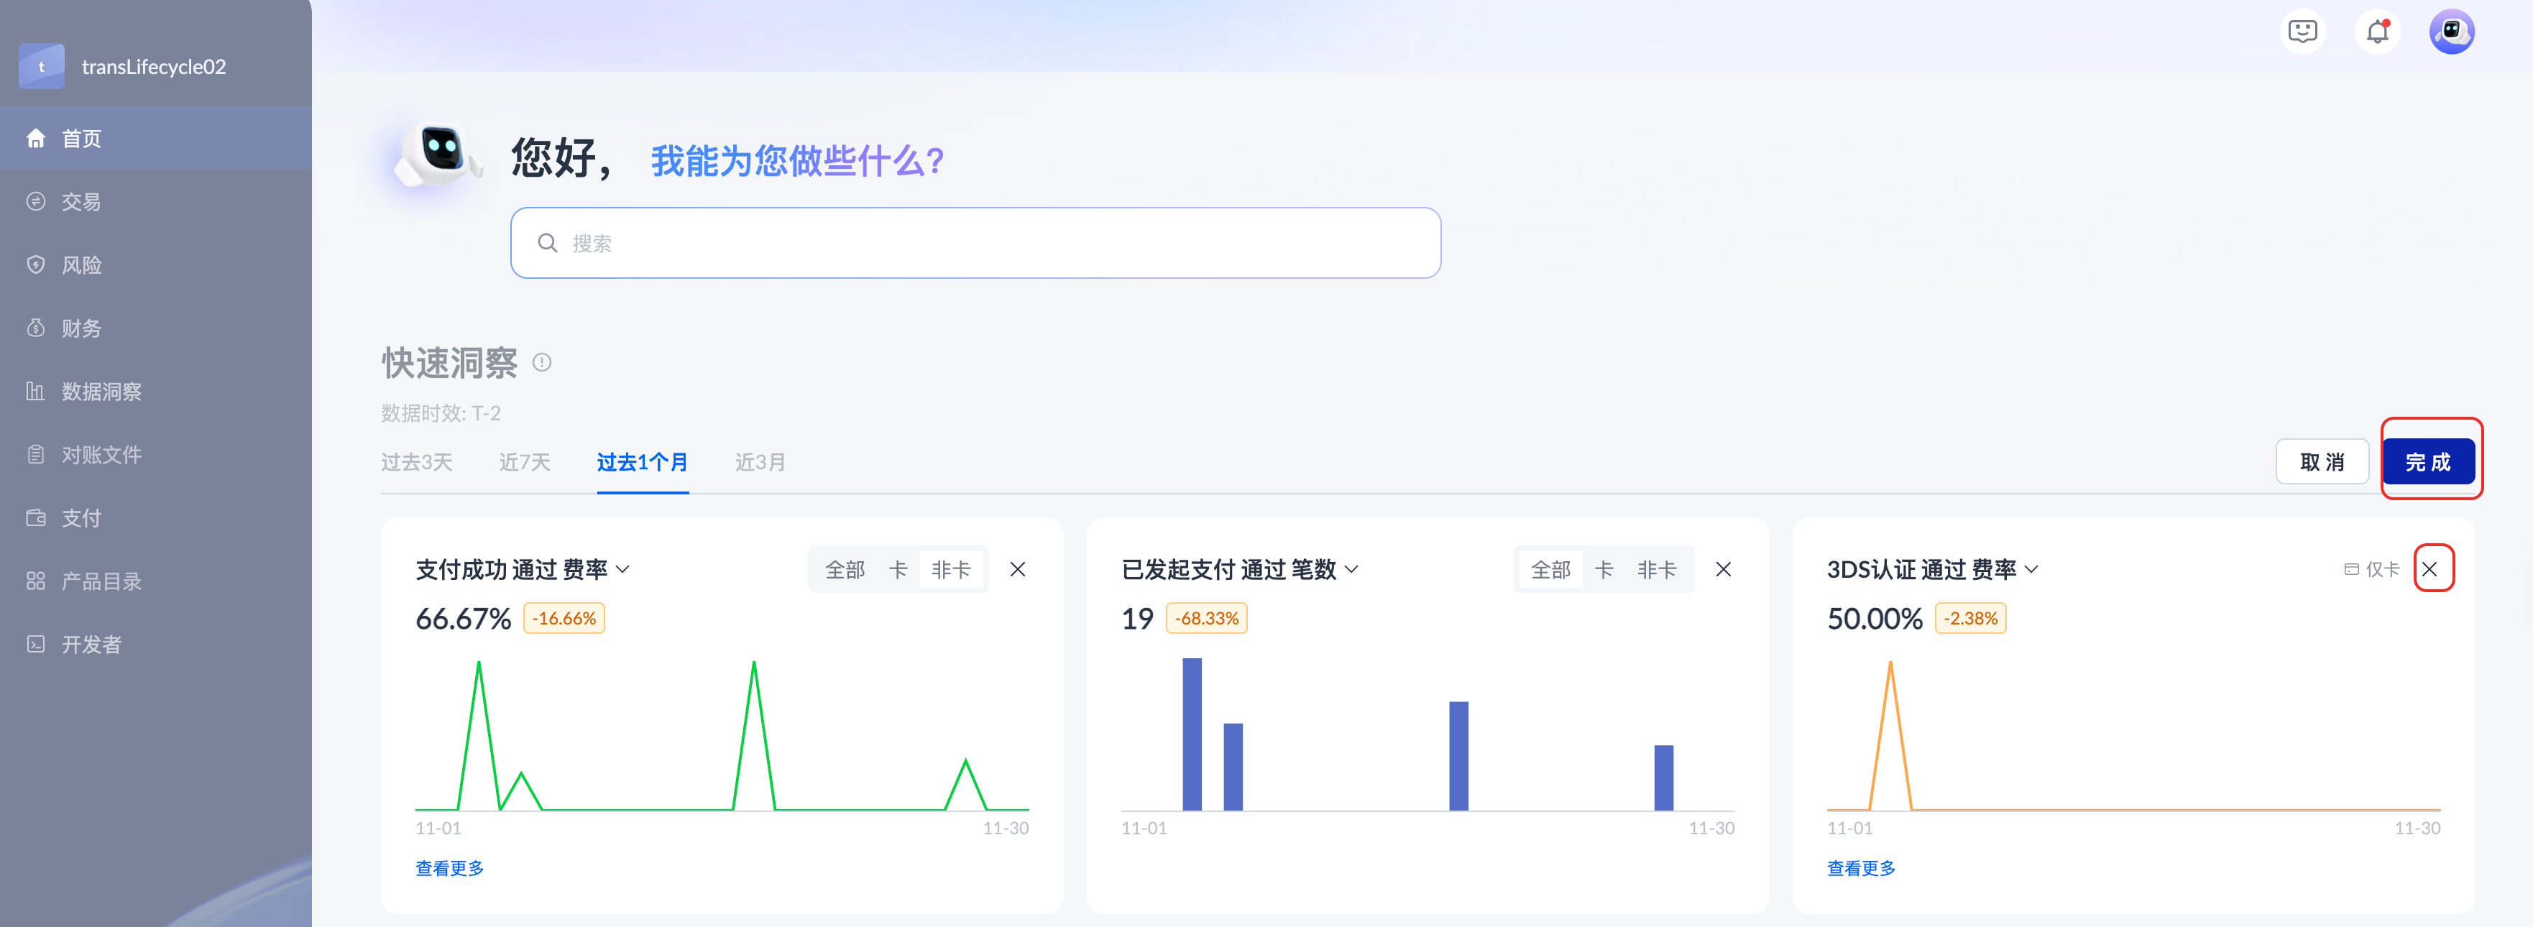2533x927 pixels.
Task: Expand the 3DS认证 通过 费率 metric dropdown
Action: [x=2031, y=569]
